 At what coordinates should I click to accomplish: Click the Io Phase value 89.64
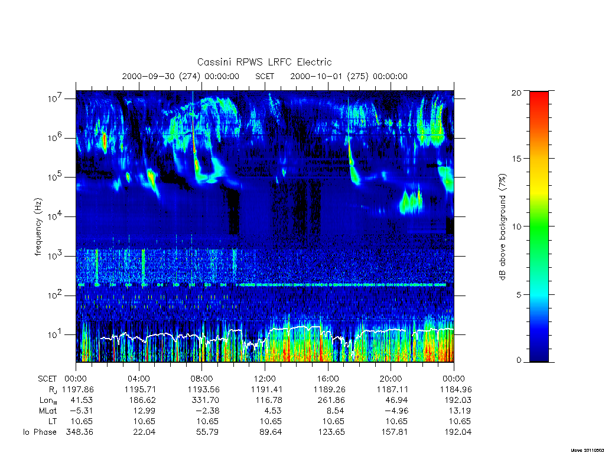[271, 432]
